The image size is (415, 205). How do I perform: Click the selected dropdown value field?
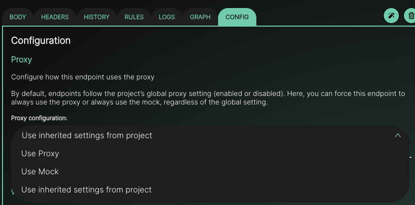211,135
